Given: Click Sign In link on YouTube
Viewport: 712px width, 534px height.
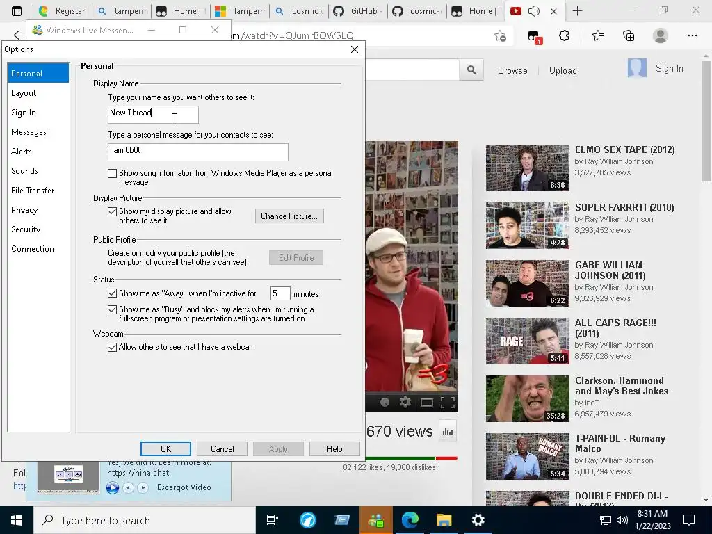Looking at the screenshot, I should click(x=669, y=69).
